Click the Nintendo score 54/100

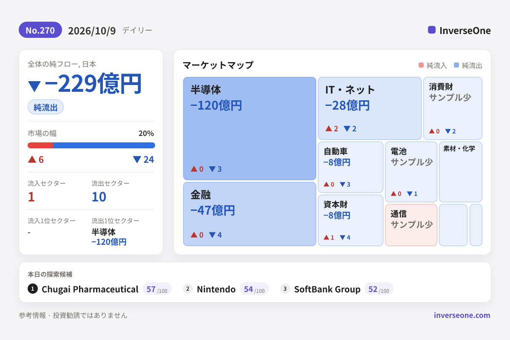click(x=254, y=289)
